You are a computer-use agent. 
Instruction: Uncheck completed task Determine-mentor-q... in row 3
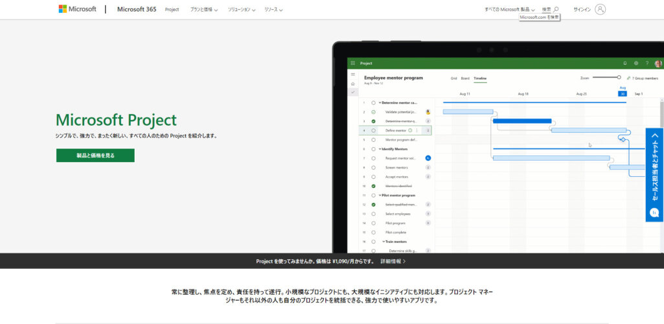coord(373,121)
